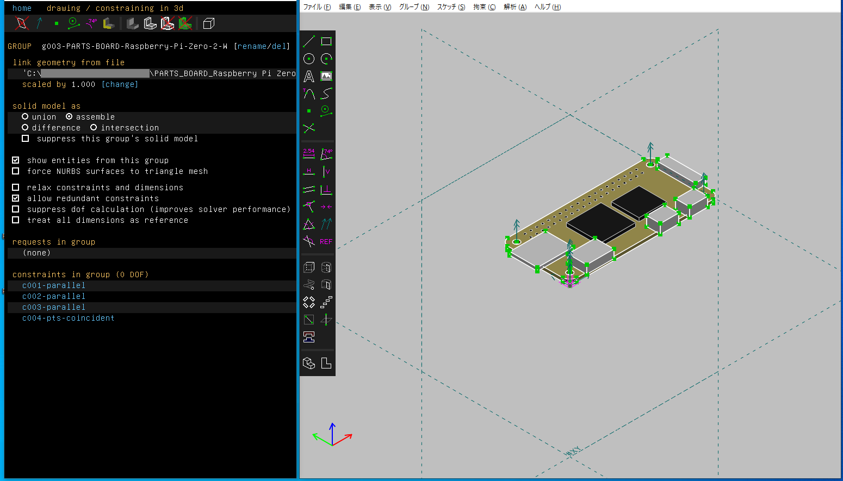Check relax constraints and dimensions
Screen dimensions: 843x481
(x=16, y=188)
